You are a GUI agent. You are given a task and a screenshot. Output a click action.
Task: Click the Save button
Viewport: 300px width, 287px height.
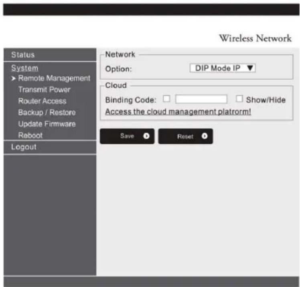127,136
